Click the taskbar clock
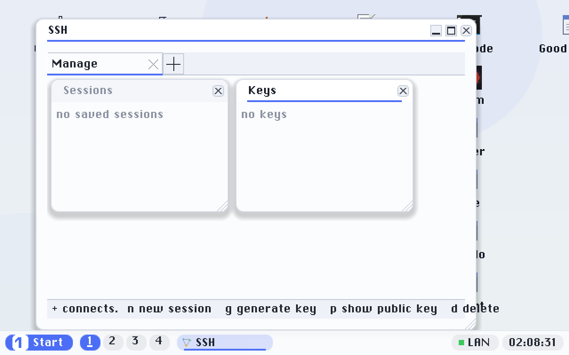Image resolution: width=569 pixels, height=355 pixels. 533,343
